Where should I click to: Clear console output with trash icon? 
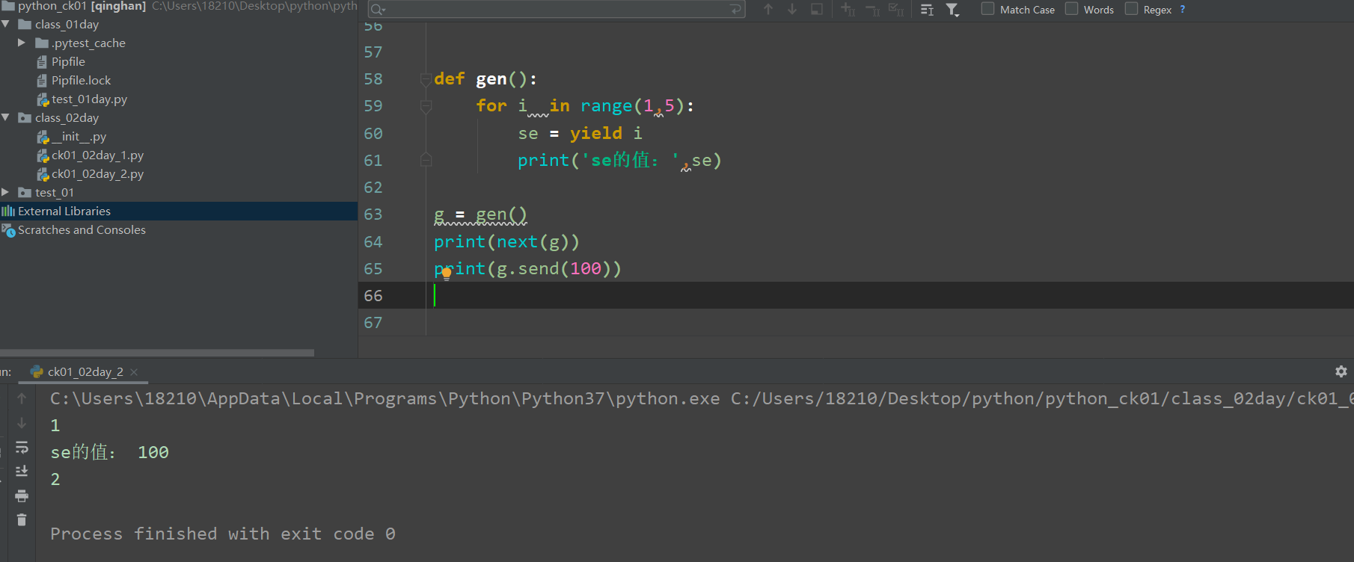pyautogui.click(x=22, y=519)
